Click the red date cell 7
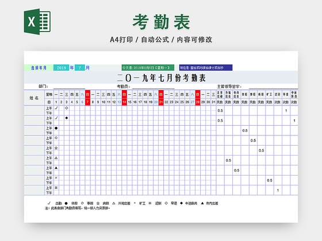Screen dimensions: 322x241 [x=87, y=102]
